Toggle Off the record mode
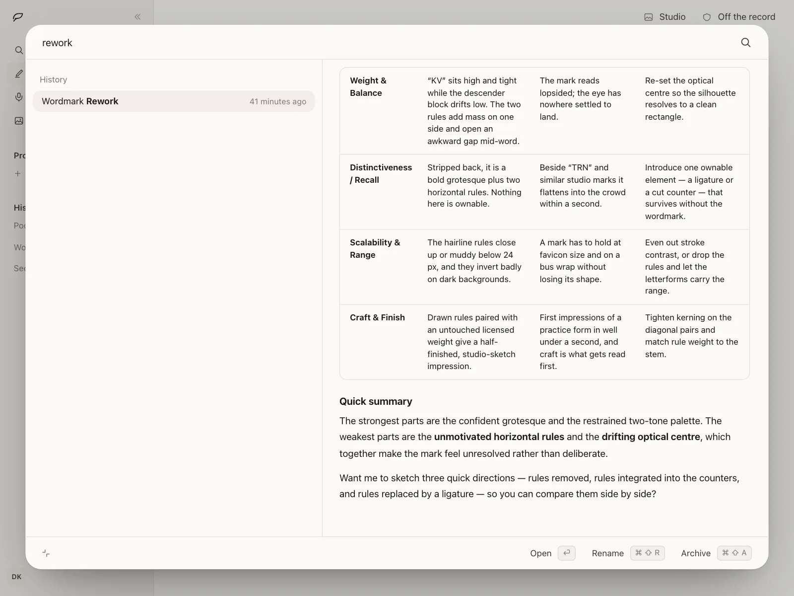This screenshot has height=596, width=794. point(739,17)
